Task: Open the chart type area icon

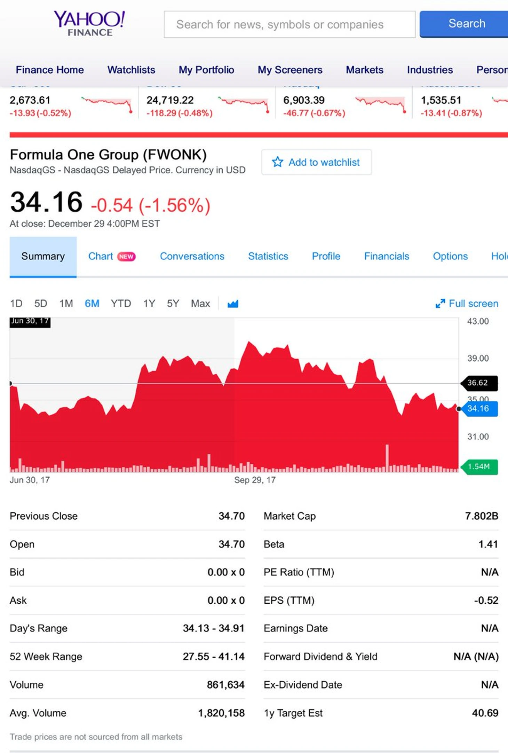Action: [x=233, y=304]
